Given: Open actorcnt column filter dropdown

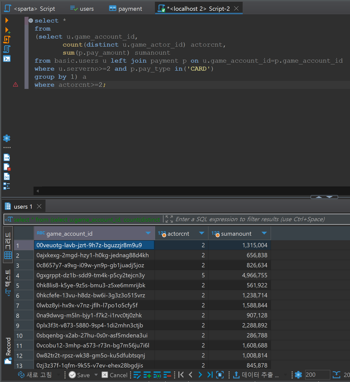Looking at the screenshot, I should click(202, 233).
